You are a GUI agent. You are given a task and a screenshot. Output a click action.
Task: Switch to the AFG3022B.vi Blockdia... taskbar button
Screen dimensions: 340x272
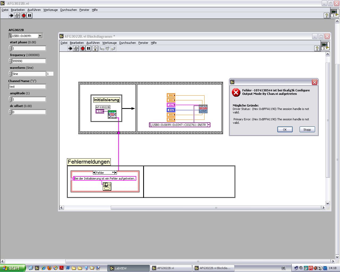click(x=213, y=268)
